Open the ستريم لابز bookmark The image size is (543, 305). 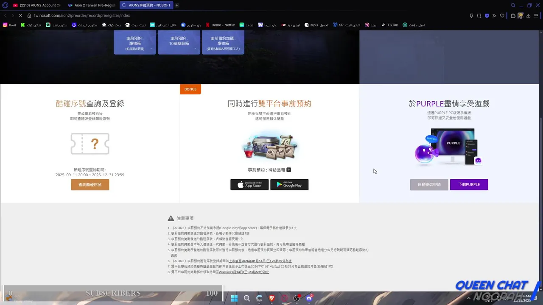coord(57,25)
